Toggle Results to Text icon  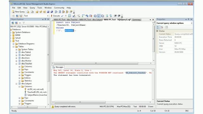95,16
